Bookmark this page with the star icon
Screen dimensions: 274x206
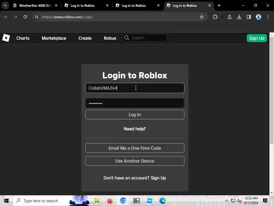coord(202,17)
